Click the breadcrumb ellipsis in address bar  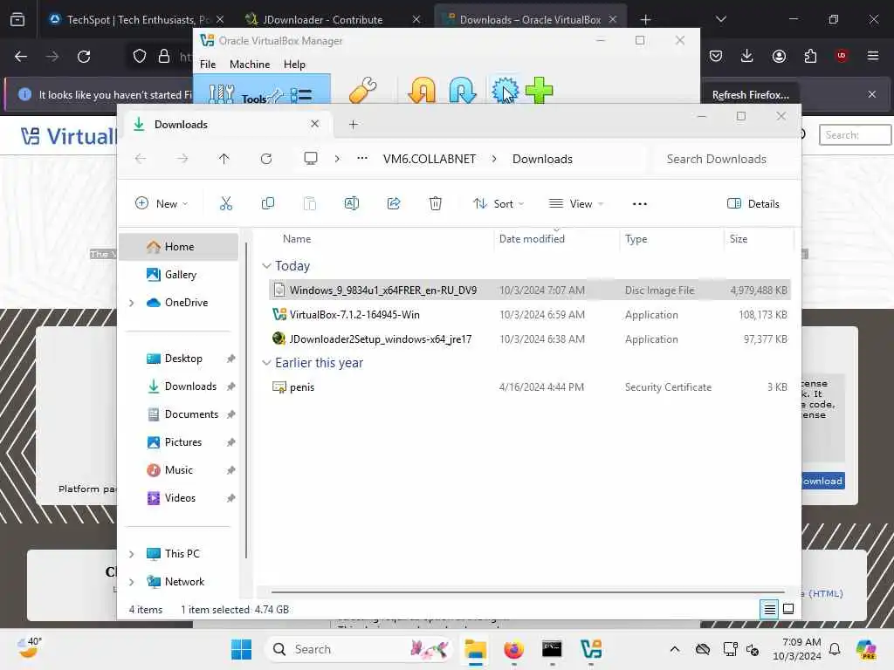(x=362, y=159)
